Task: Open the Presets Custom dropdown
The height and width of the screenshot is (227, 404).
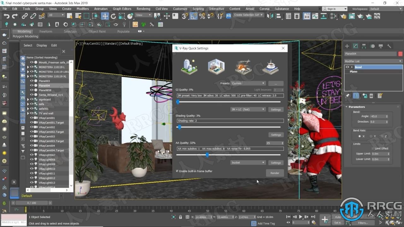Action: point(248,84)
